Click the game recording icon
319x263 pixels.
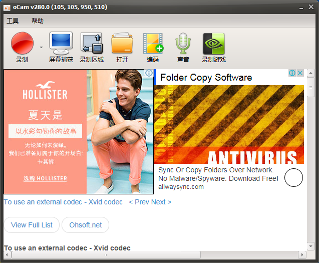(x=214, y=43)
